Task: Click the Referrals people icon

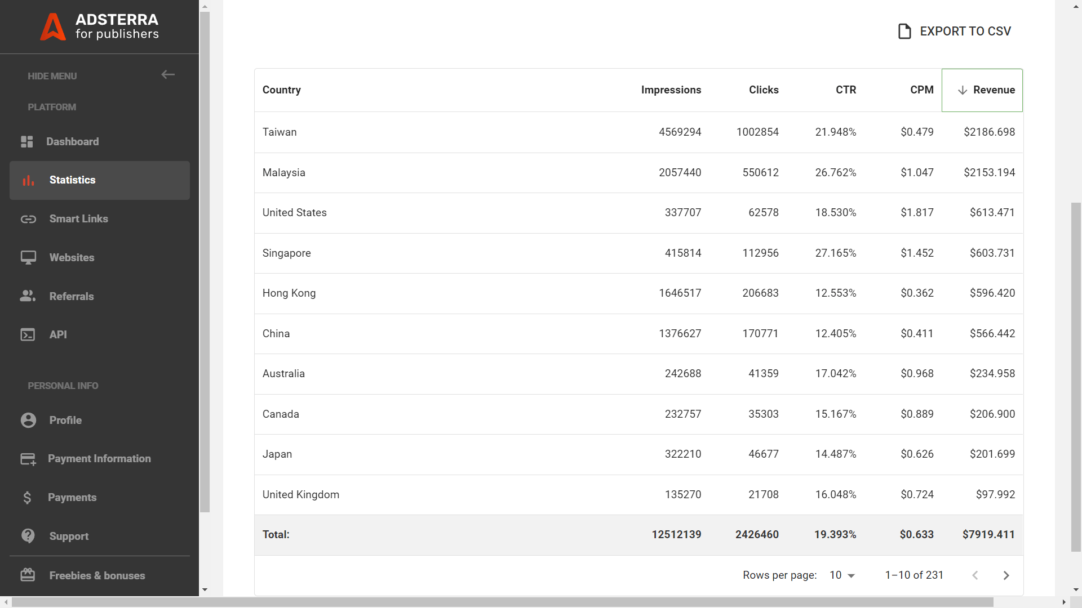Action: tap(28, 296)
